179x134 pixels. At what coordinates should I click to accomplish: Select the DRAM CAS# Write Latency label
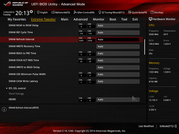click(x=23, y=81)
